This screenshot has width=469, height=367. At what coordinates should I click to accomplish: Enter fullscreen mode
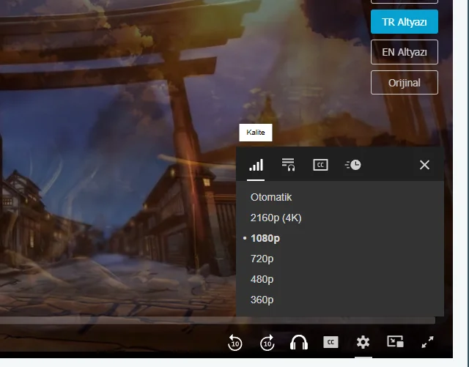427,342
